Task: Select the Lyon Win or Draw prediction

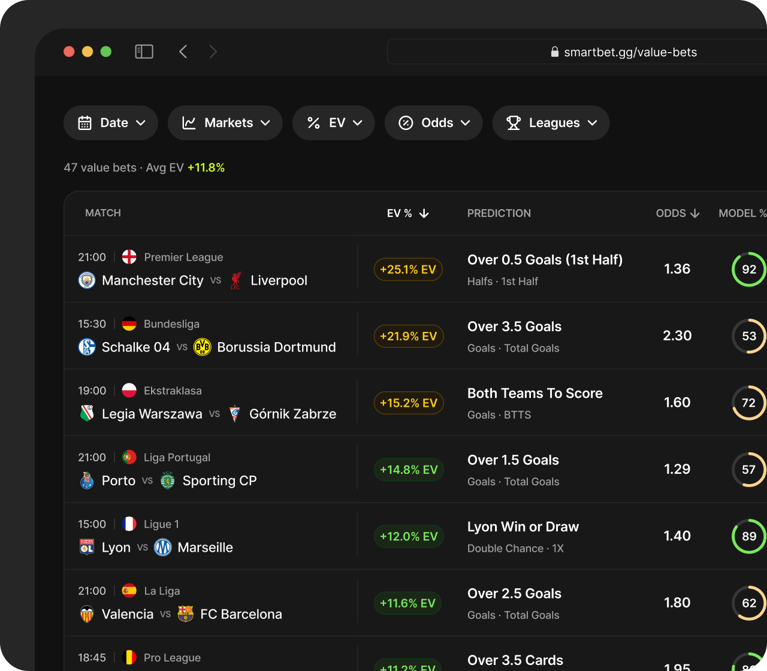Action: 523,527
